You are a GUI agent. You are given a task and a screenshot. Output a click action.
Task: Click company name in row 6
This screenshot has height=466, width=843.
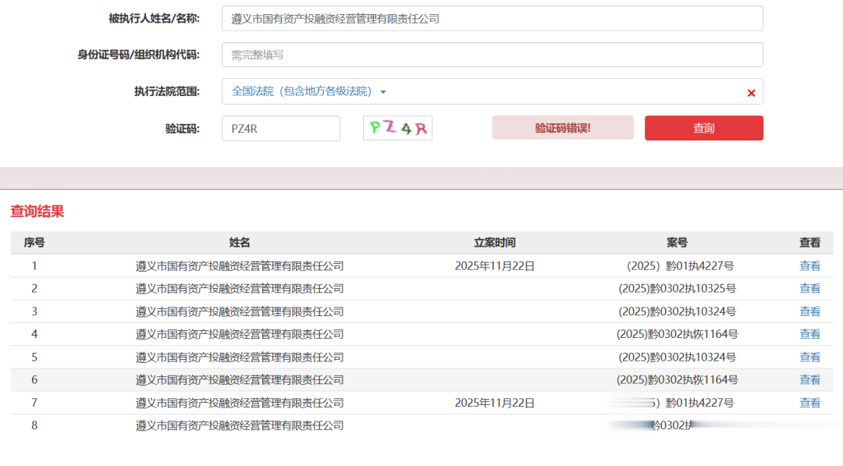click(x=240, y=379)
